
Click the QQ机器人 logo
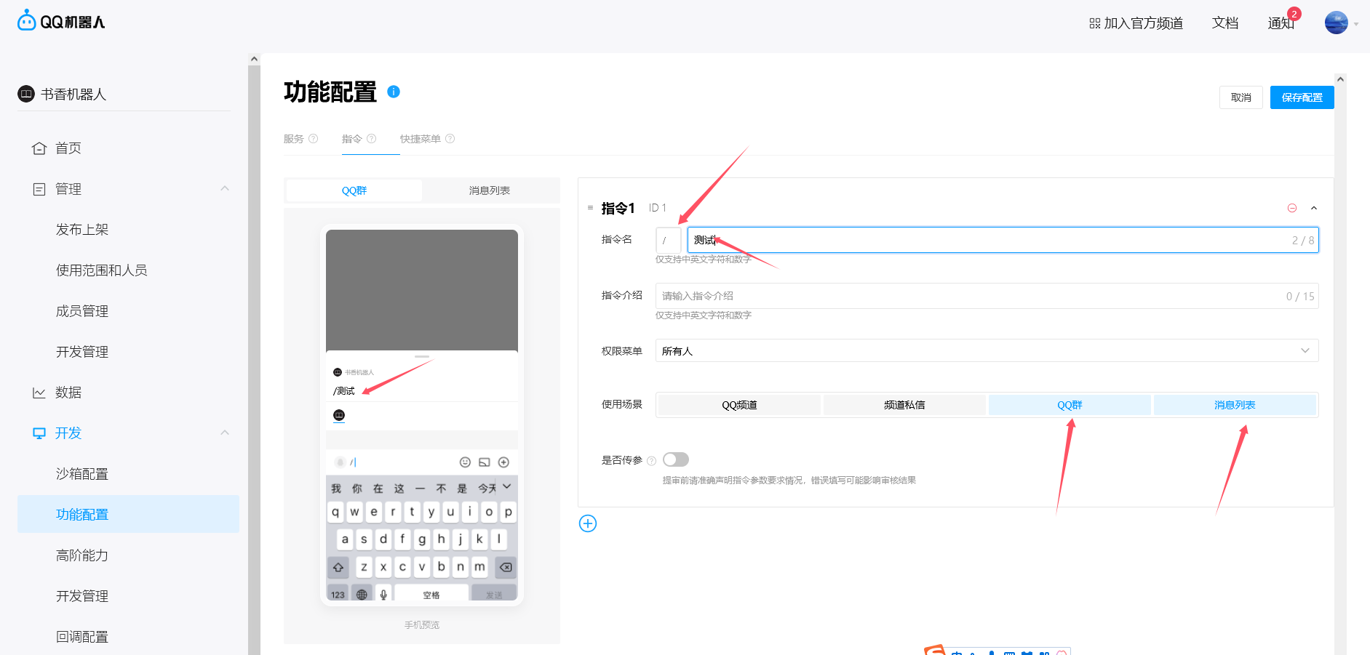pos(61,21)
